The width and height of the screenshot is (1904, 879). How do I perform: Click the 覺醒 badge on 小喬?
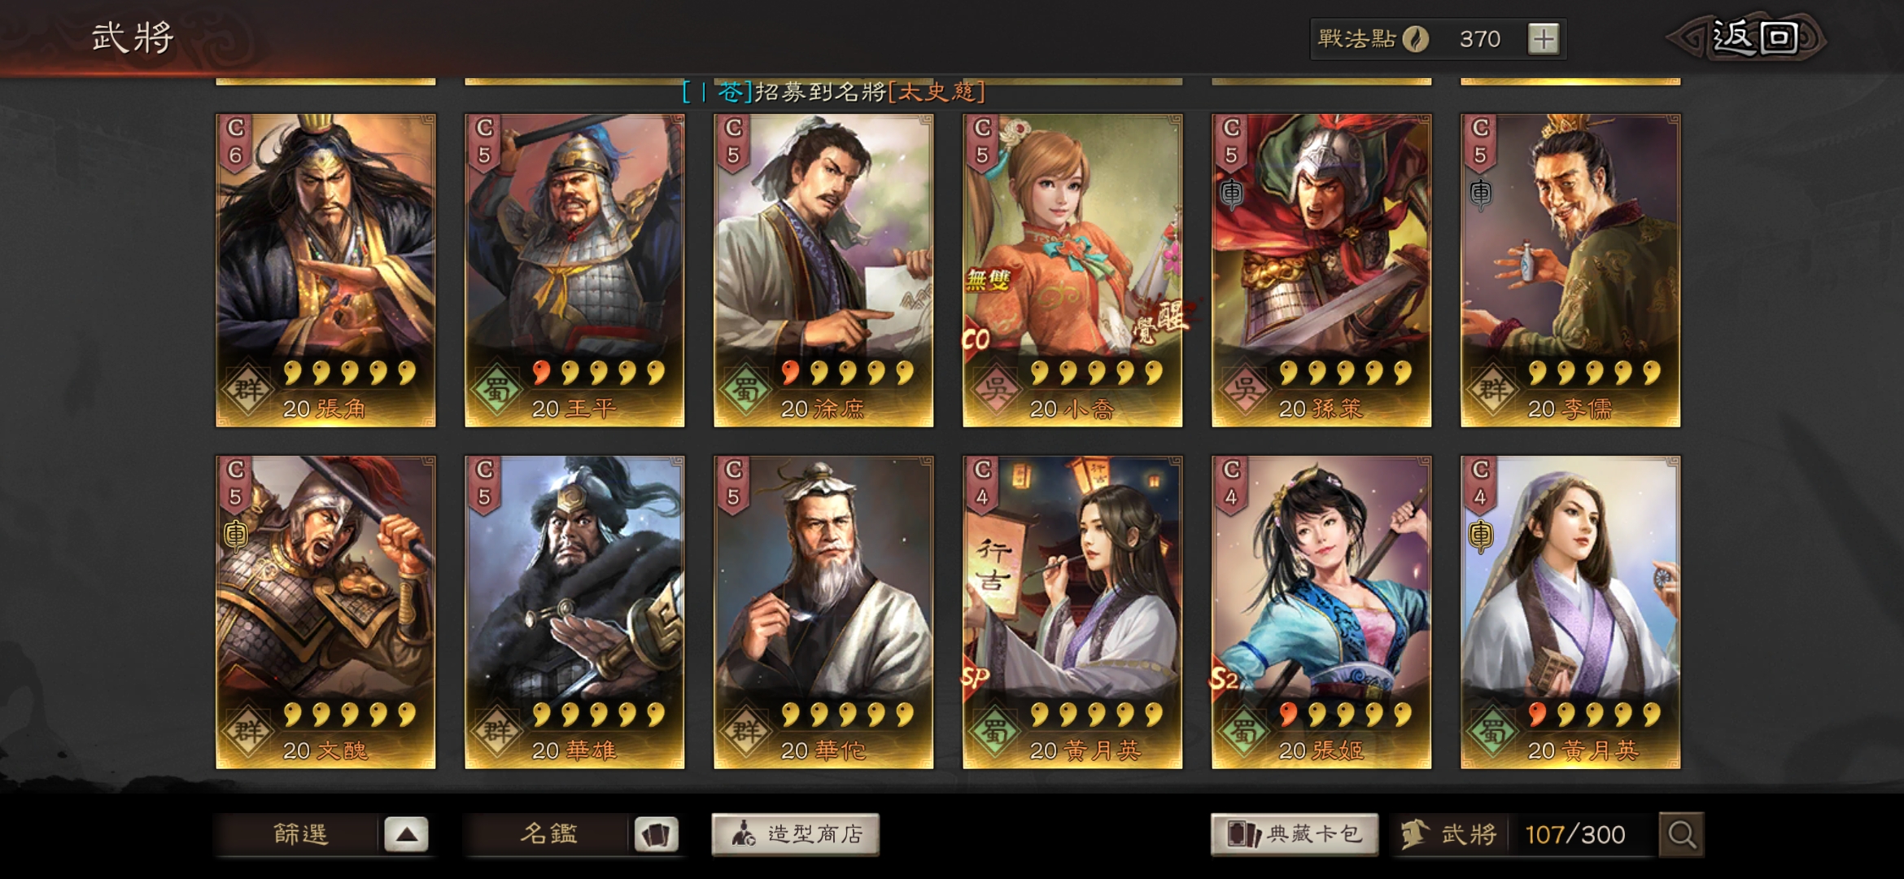pyautogui.click(x=1162, y=321)
